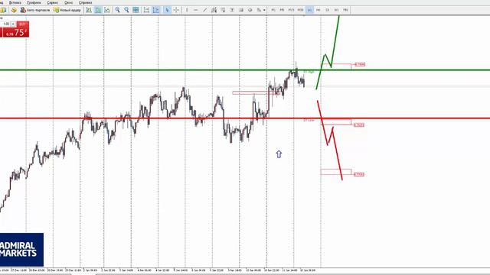Viewport: 490px width, 275px height.
Task: Switch chart to D1 timeframe
Action: (327, 10)
